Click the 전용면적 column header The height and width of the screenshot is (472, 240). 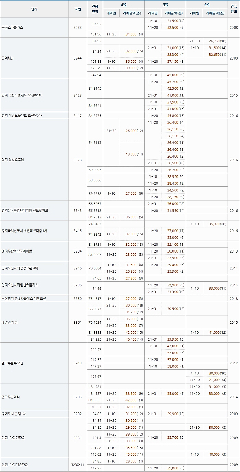95,9
